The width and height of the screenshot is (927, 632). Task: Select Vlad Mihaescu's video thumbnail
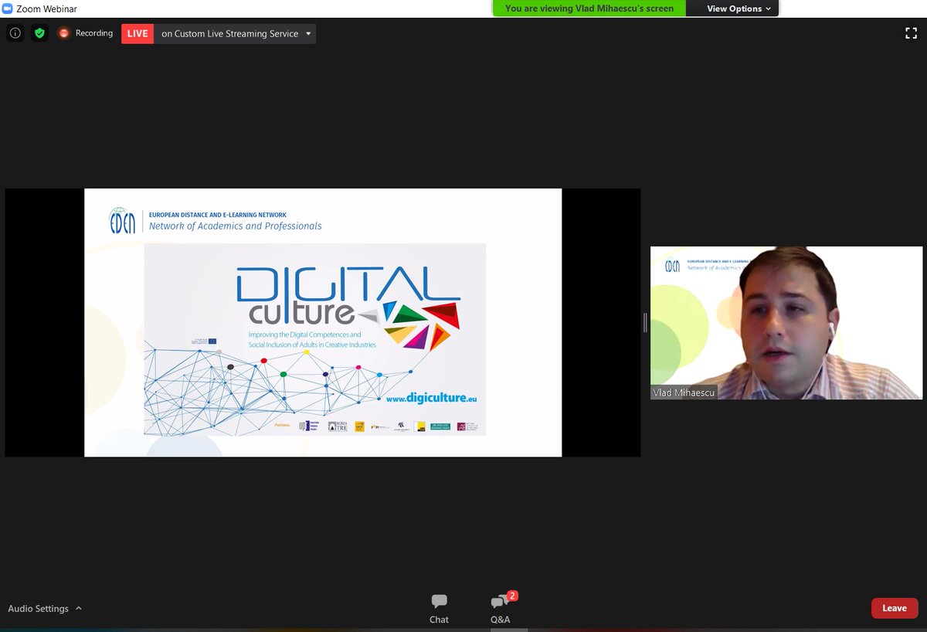click(786, 323)
